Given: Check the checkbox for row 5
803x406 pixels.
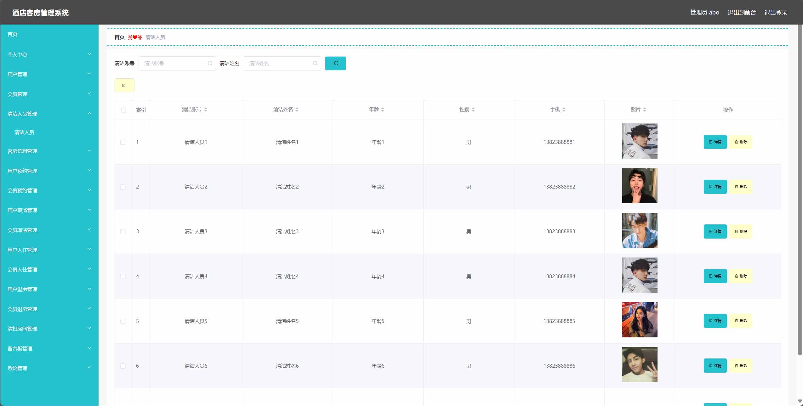Looking at the screenshot, I should (x=123, y=321).
